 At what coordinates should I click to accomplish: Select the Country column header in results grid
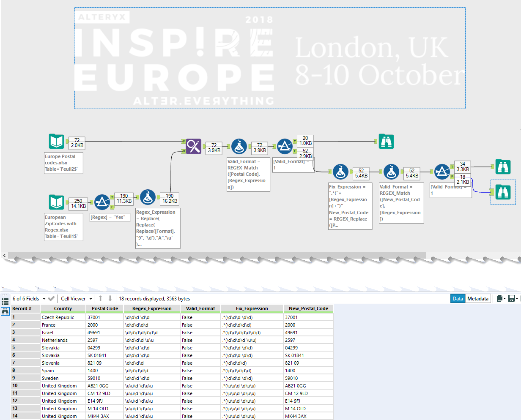pos(63,308)
